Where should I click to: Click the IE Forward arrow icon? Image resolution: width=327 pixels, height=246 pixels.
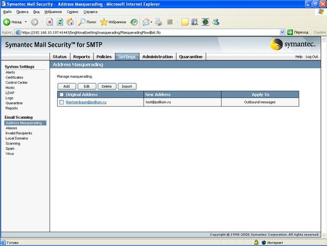pos(34,22)
